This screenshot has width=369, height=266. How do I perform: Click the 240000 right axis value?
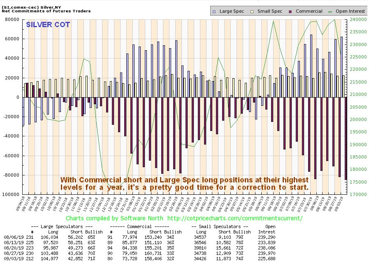(x=358, y=19)
